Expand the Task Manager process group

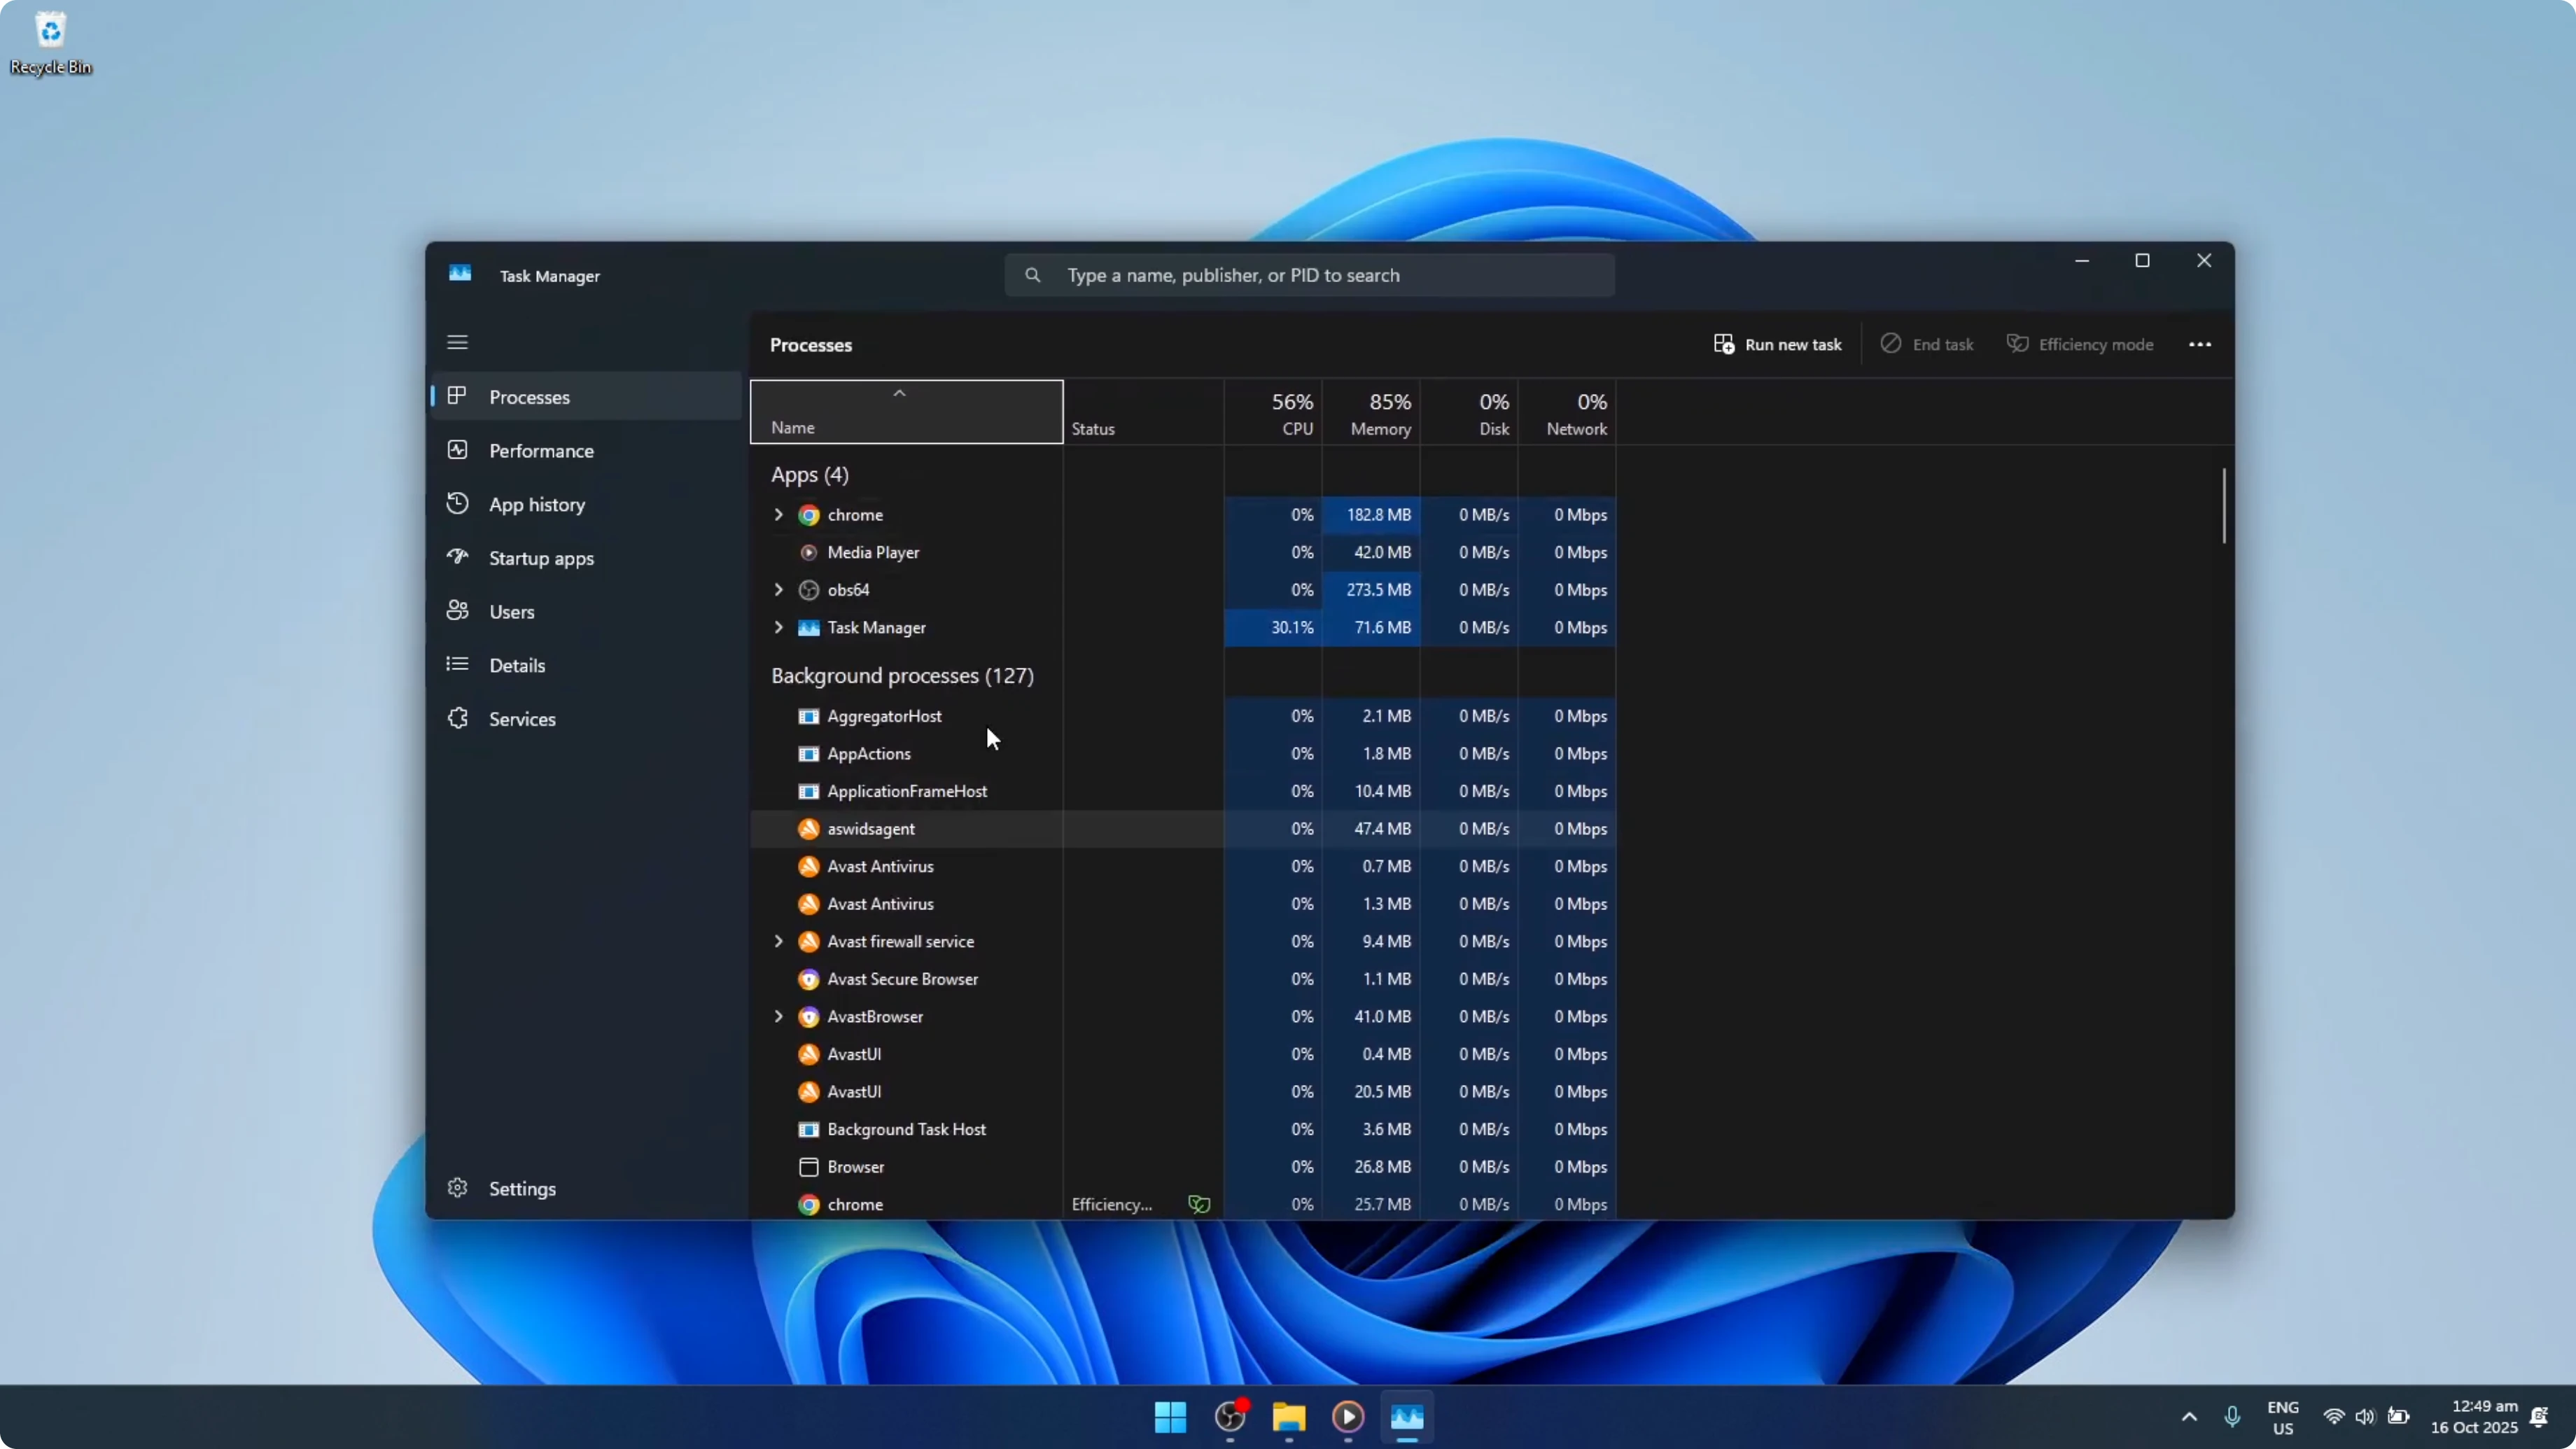pos(778,628)
